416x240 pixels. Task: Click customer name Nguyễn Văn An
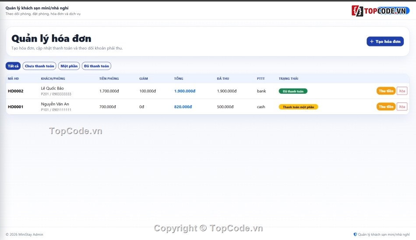pos(55,104)
